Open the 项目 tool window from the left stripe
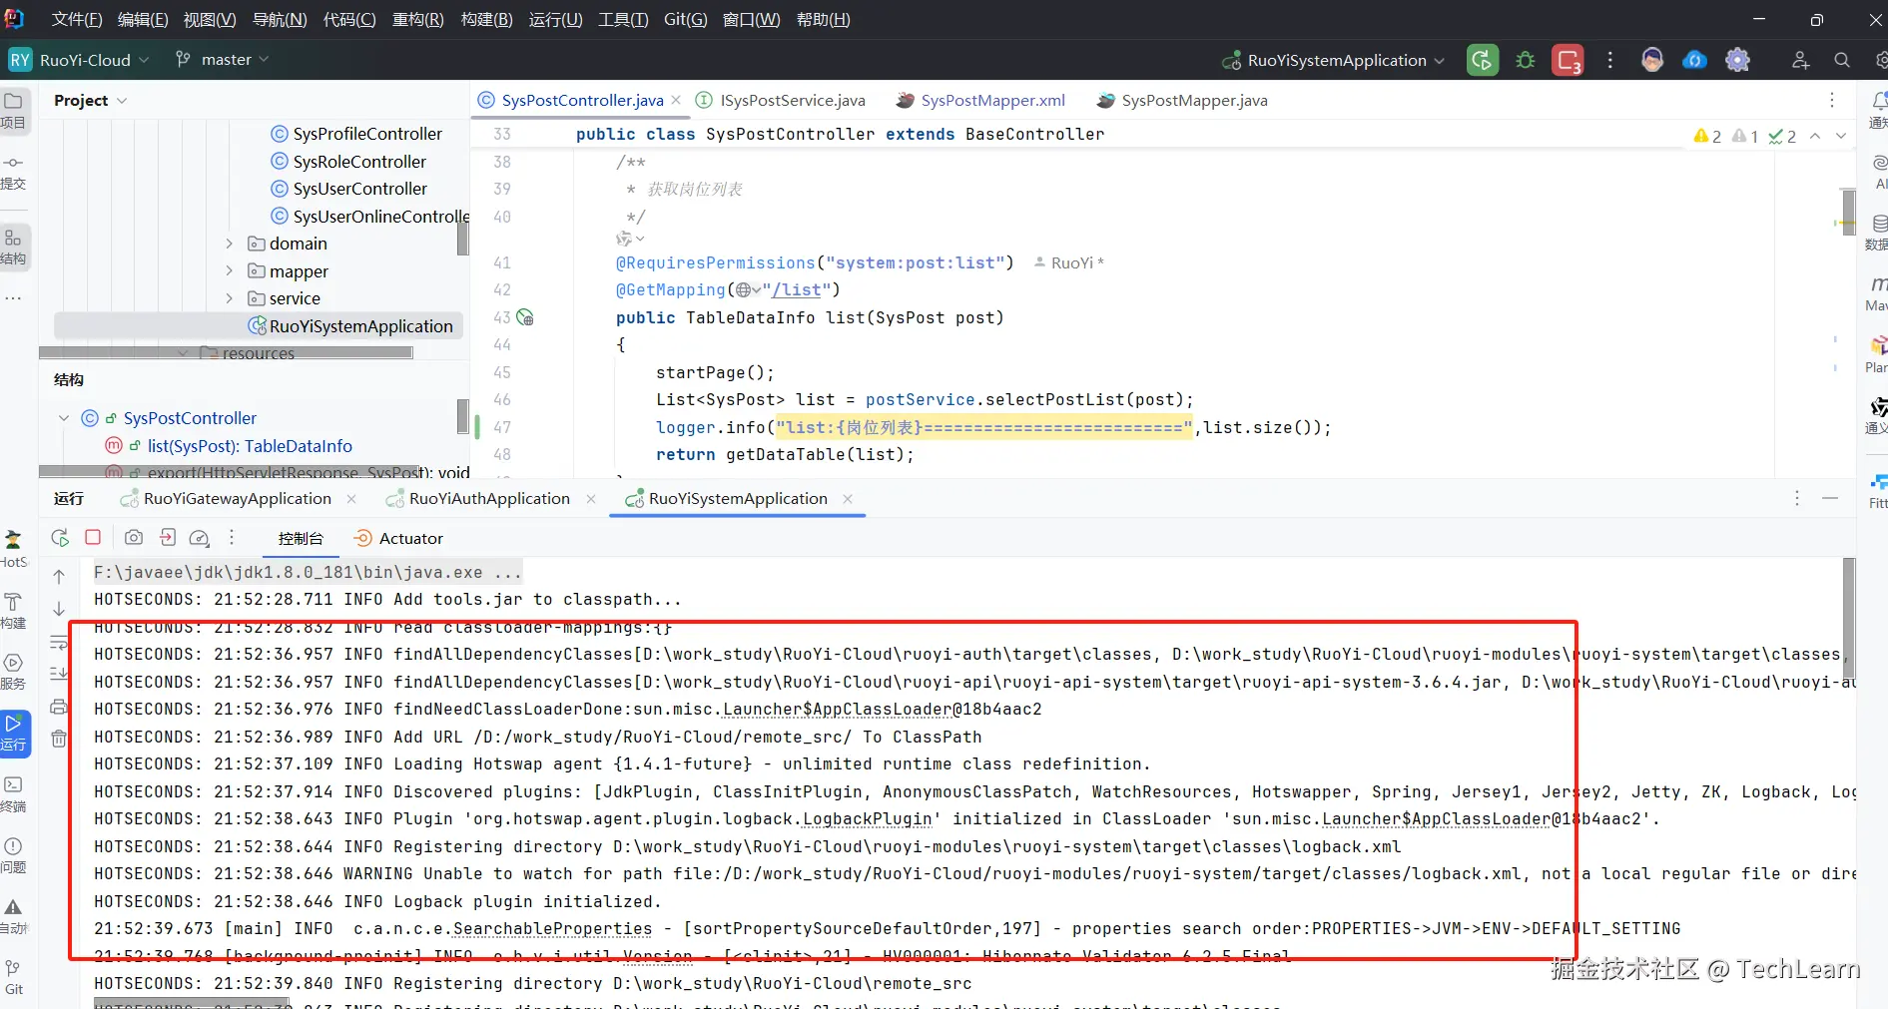Viewport: 1888px width, 1009px height. pyautogui.click(x=14, y=111)
